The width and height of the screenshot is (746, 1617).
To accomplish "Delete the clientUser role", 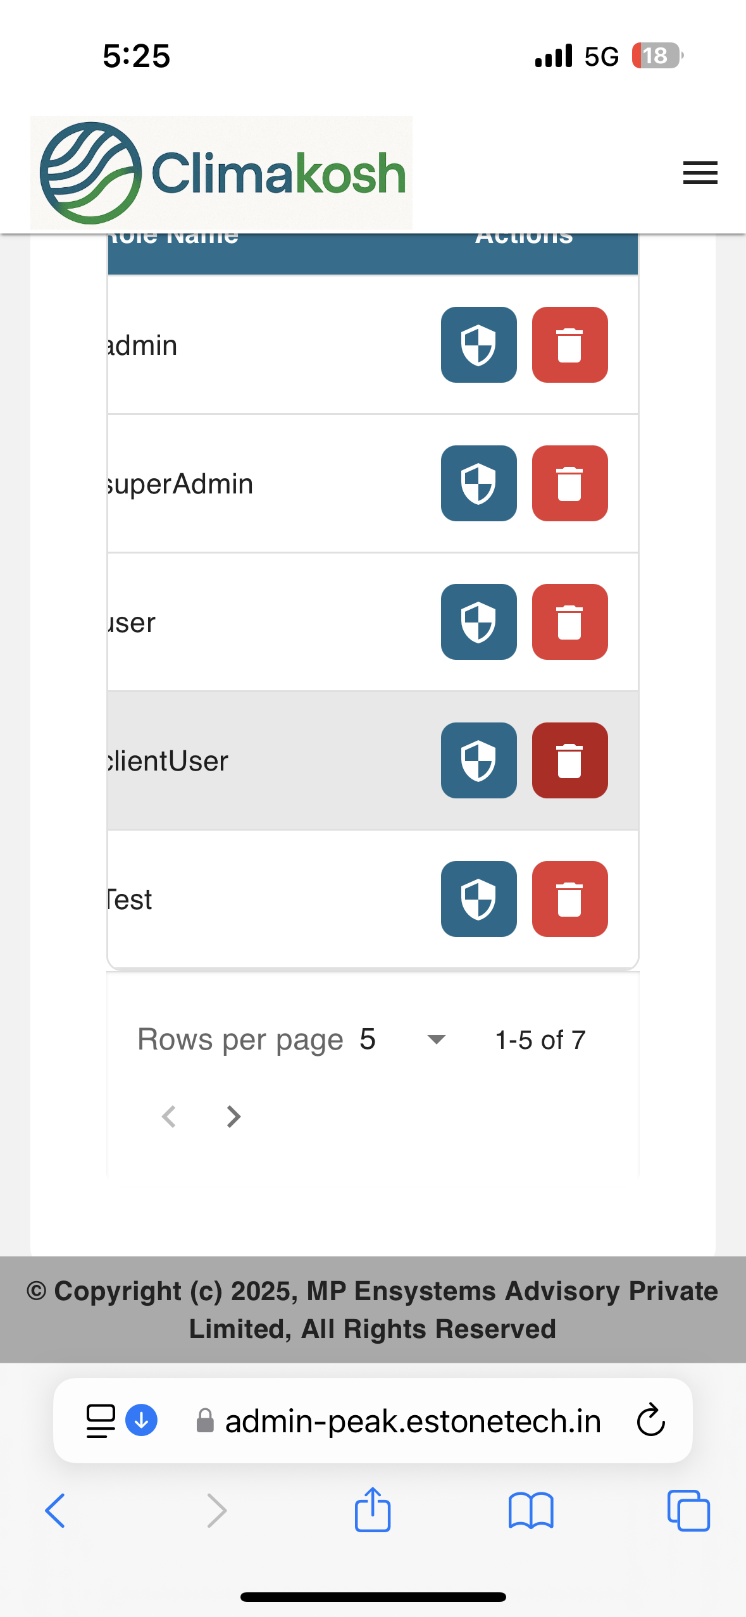I will (569, 760).
